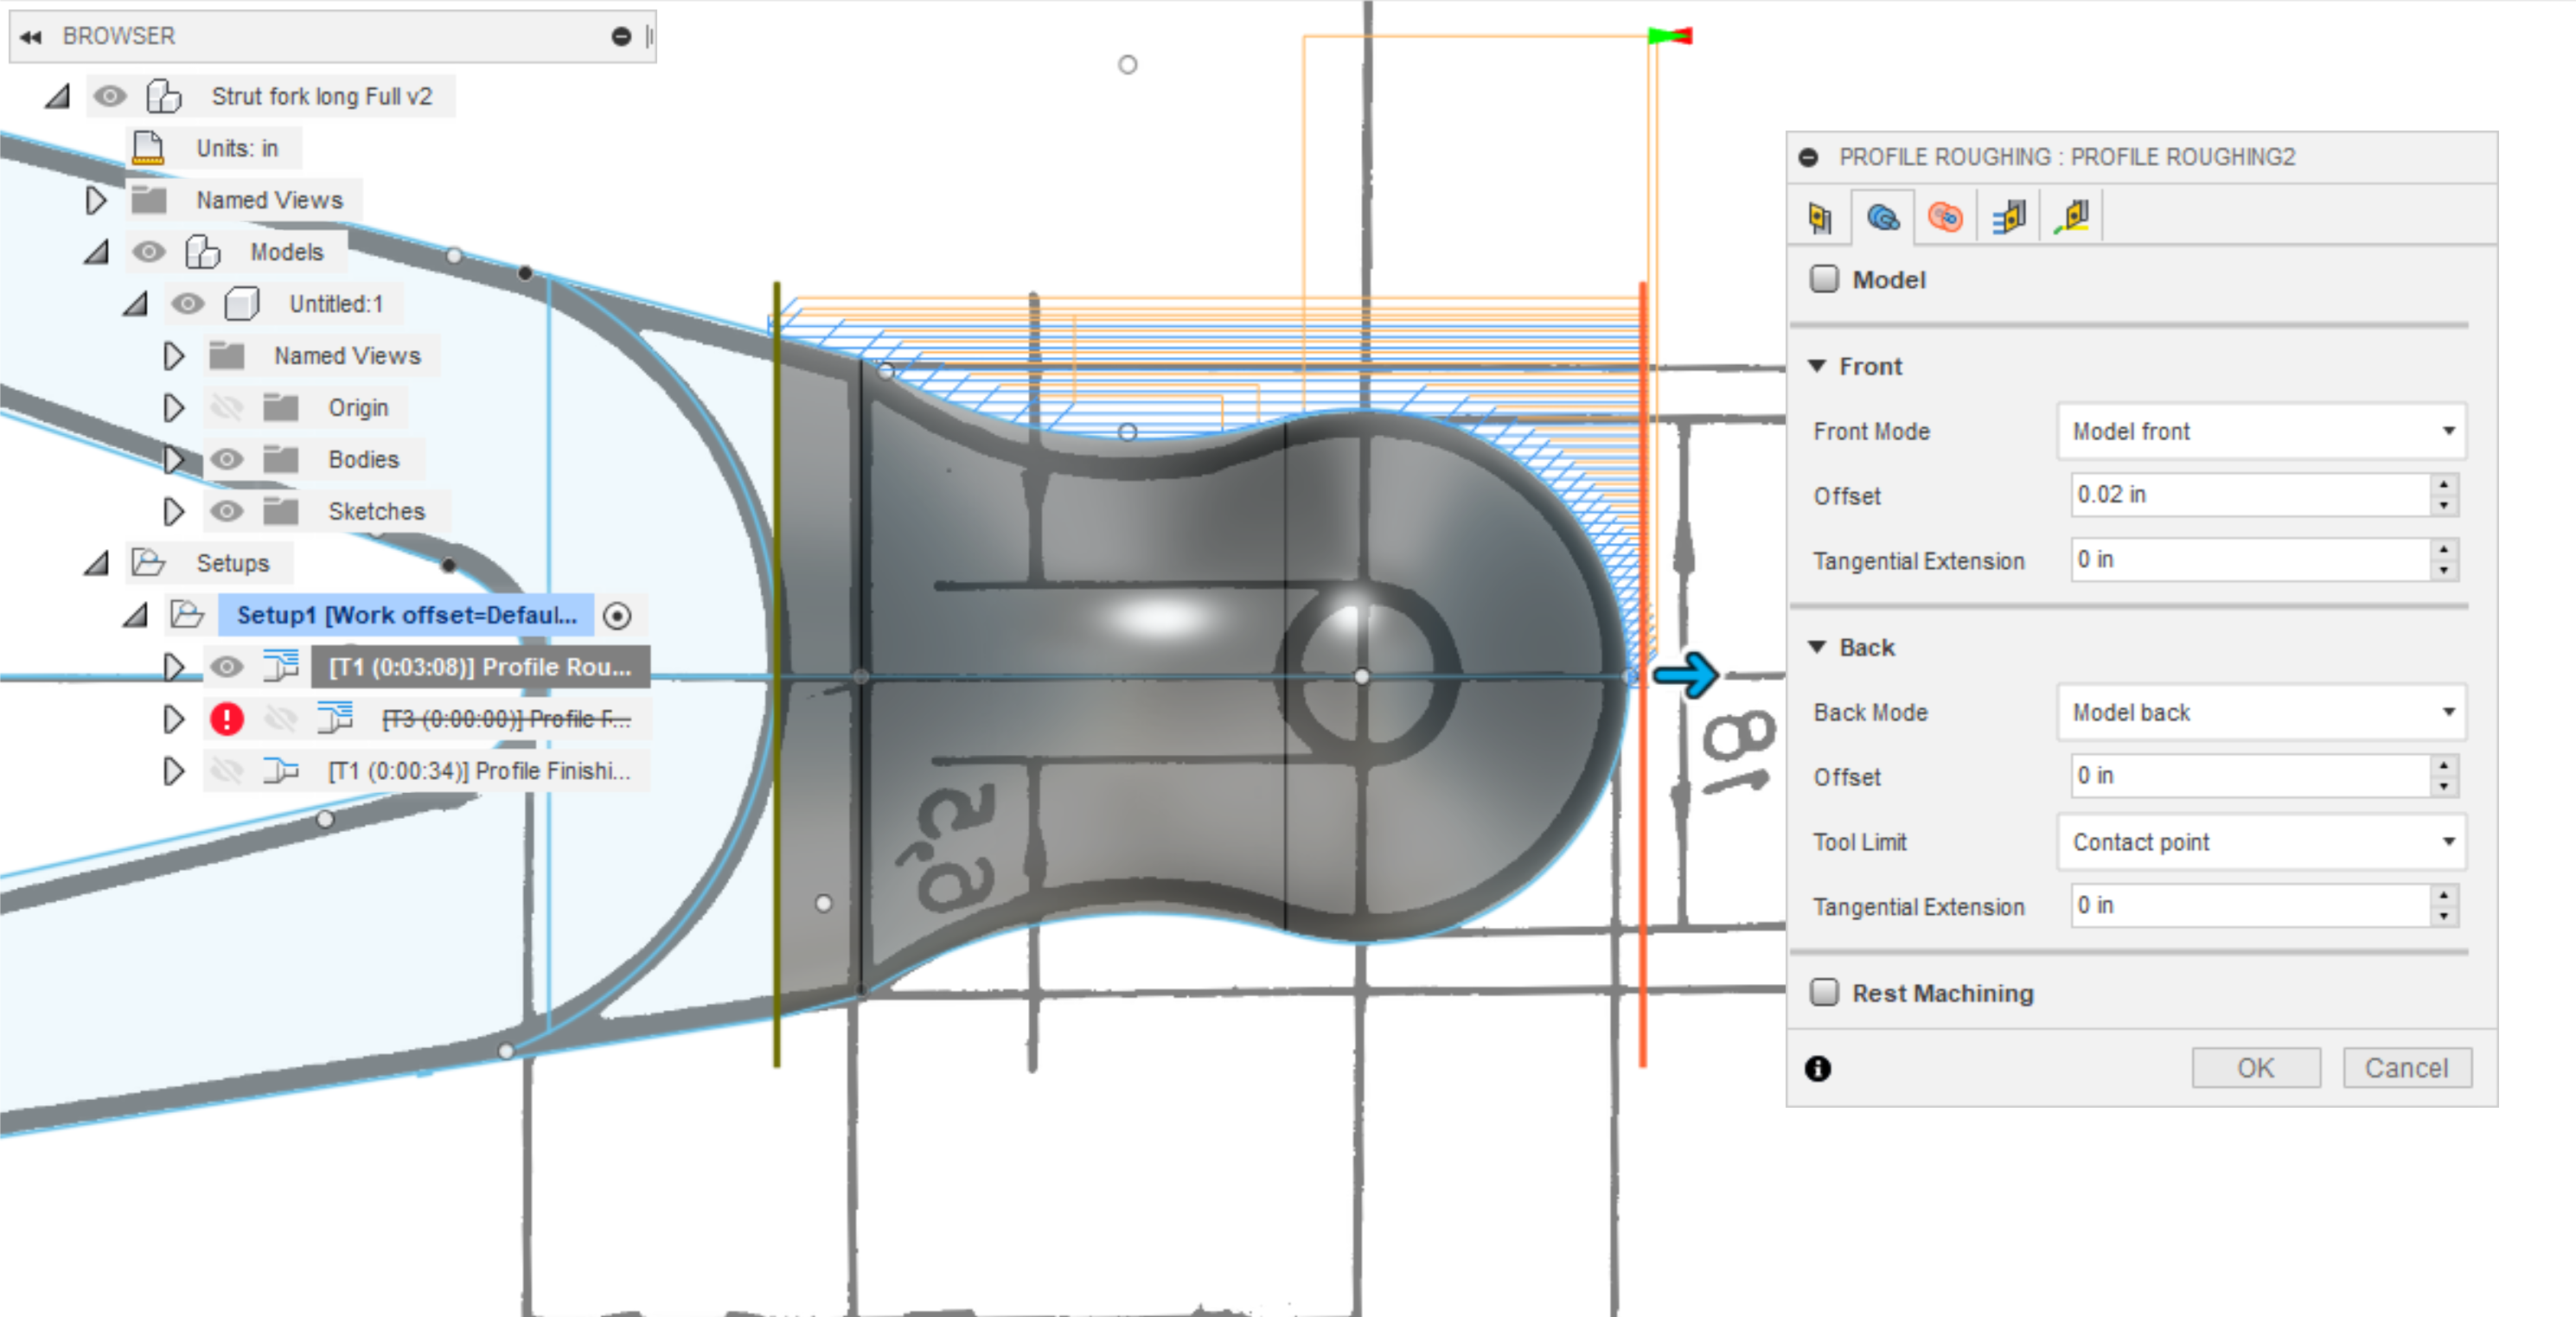
Task: Open the Front Mode dropdown
Action: click(x=2262, y=431)
